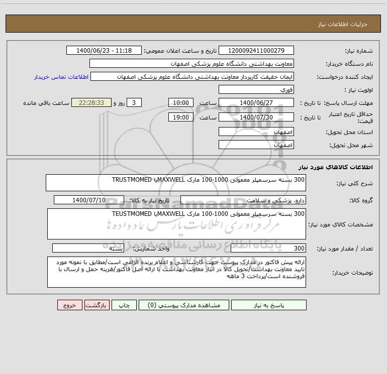387x374 pixels.
Task: Click the اطلاعات کالاهای مورد نیاز section heading
Action: (x=335, y=167)
